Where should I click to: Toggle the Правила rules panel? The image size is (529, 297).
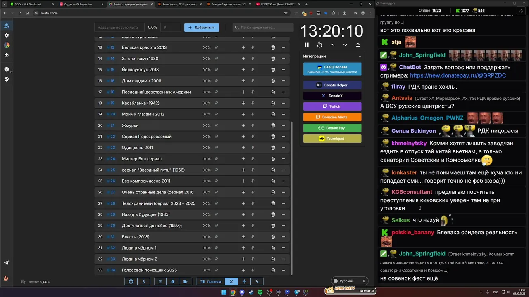coord(210,281)
